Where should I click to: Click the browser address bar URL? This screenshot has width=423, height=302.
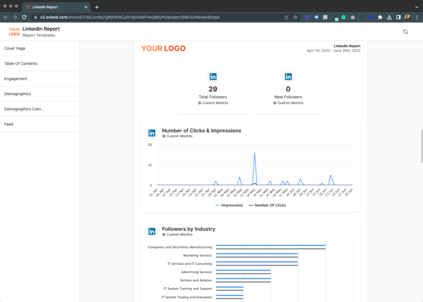(130, 17)
